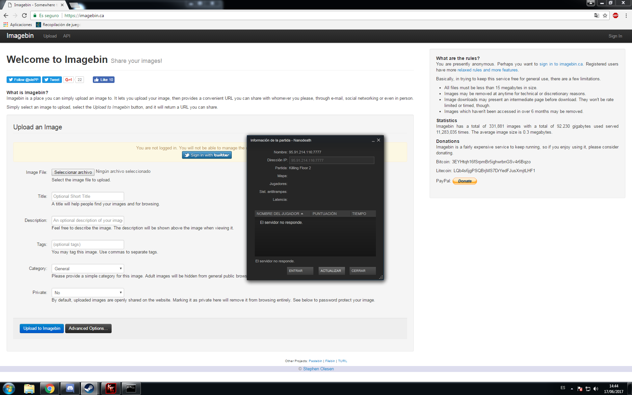Click Sign In in the navbar
The height and width of the screenshot is (395, 632).
[615, 36]
